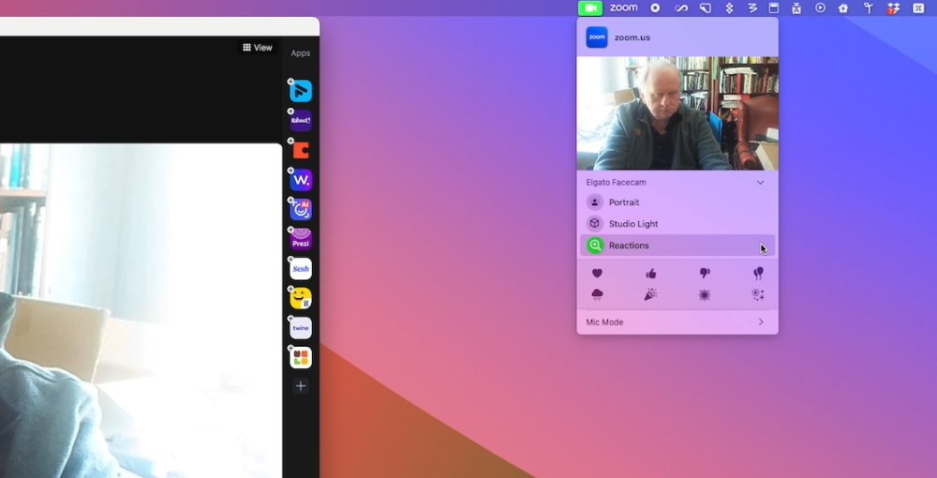Click the Elgato Facecam camera name
This screenshot has width=937, height=478.
point(616,182)
